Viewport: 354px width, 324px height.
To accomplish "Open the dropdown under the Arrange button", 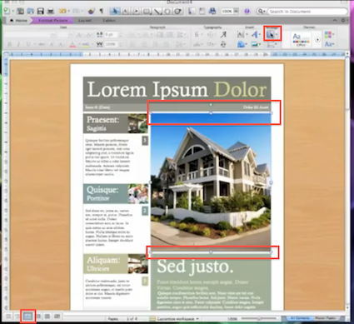I will (x=272, y=44).
